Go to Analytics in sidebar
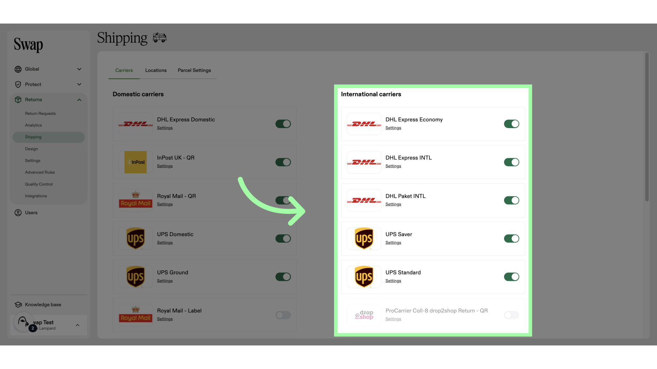 click(x=33, y=125)
